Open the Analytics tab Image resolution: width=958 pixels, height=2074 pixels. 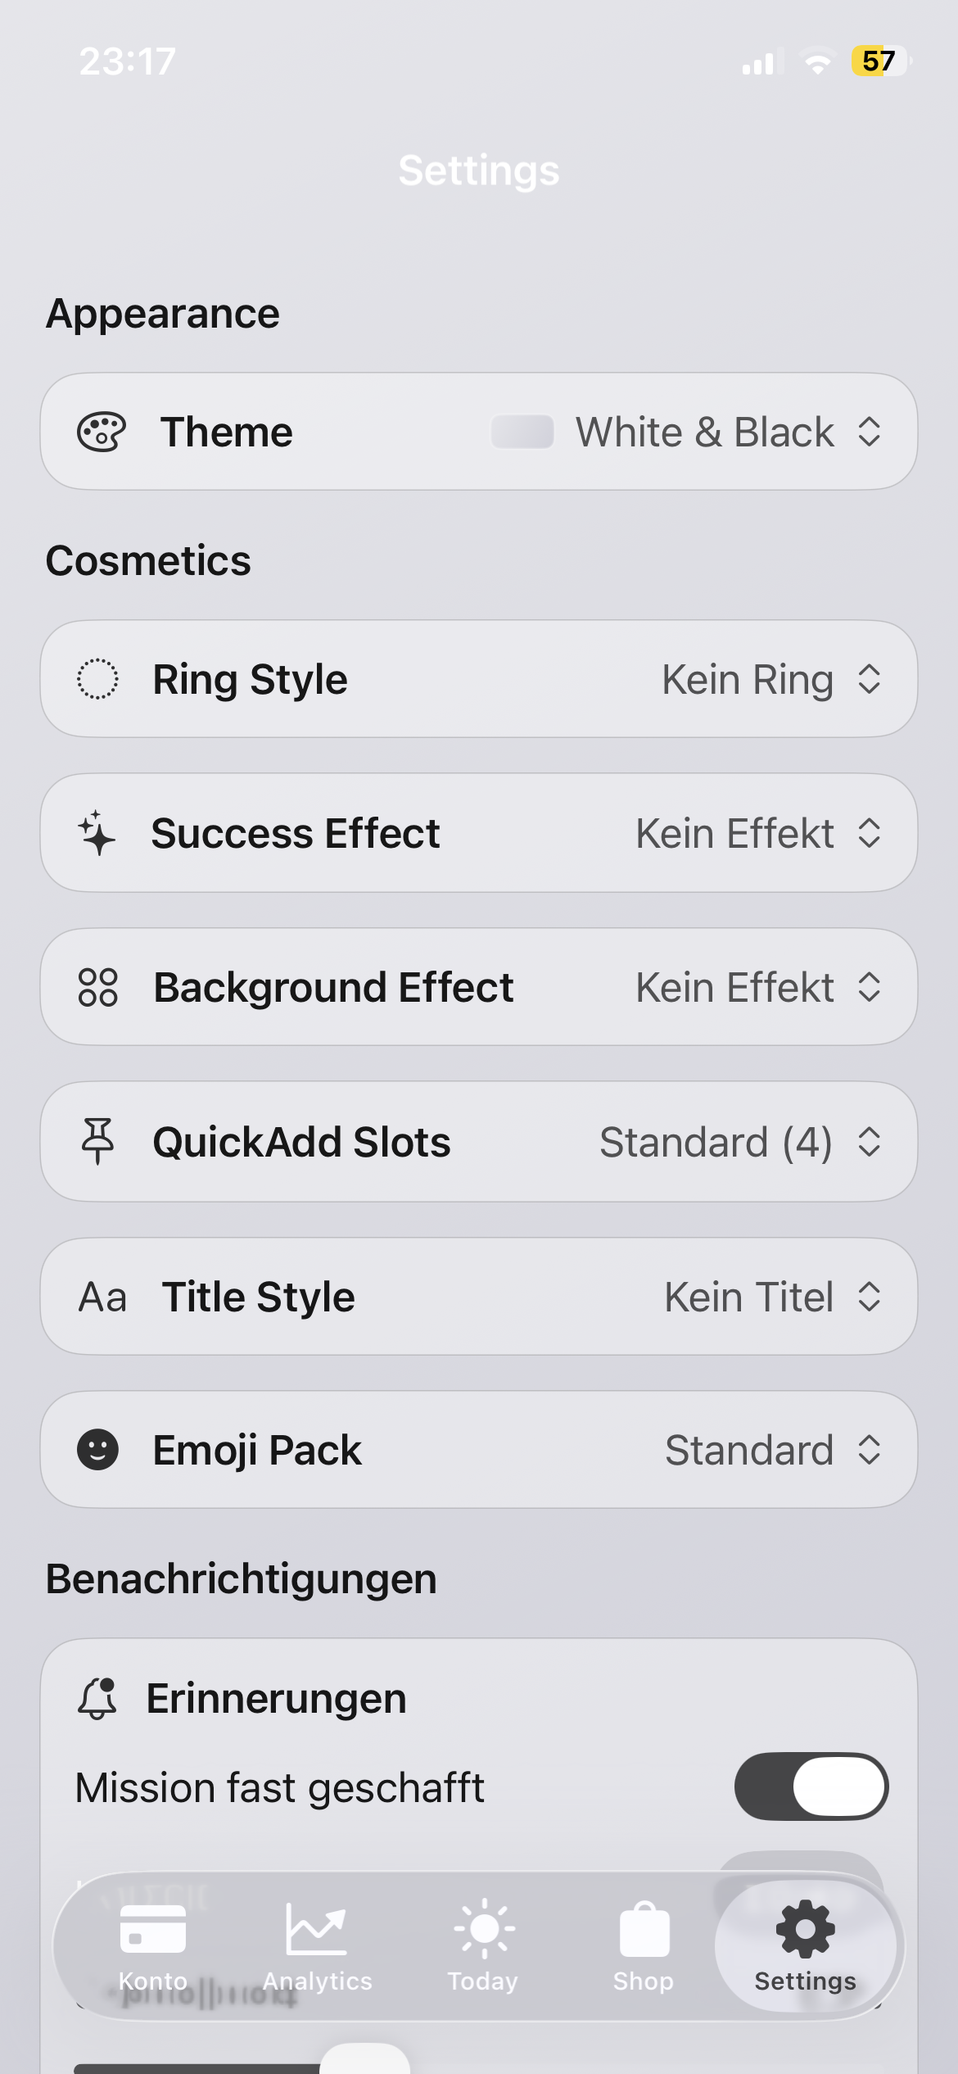pos(317,1946)
